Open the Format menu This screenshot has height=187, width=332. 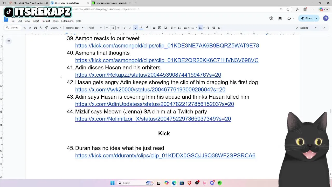(x=46, y=21)
